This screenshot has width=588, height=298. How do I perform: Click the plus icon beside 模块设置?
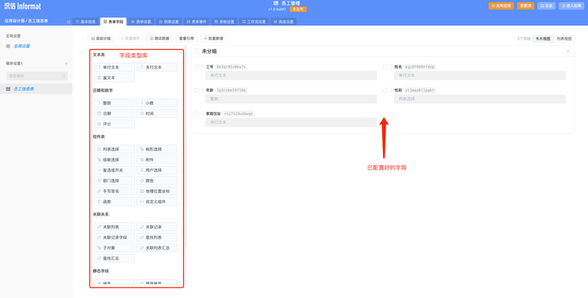66,64
